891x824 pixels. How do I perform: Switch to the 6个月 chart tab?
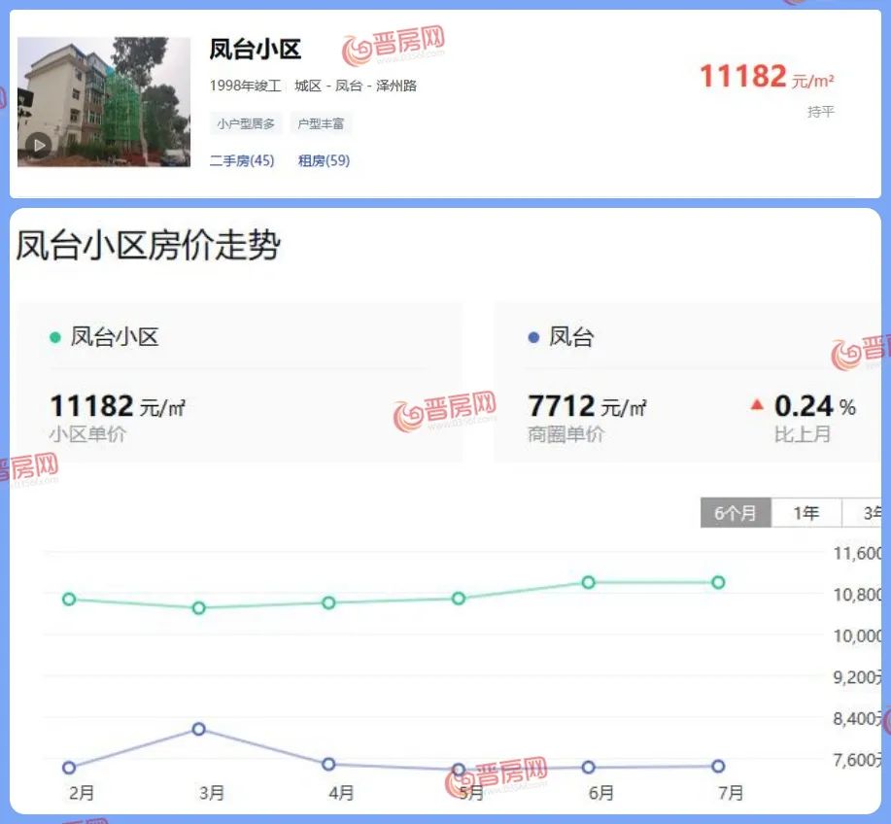(x=736, y=513)
